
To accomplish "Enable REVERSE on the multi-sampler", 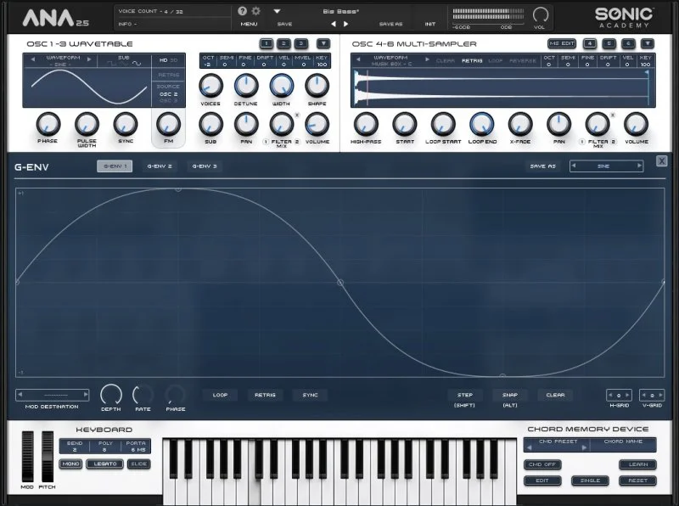I will 523,60.
